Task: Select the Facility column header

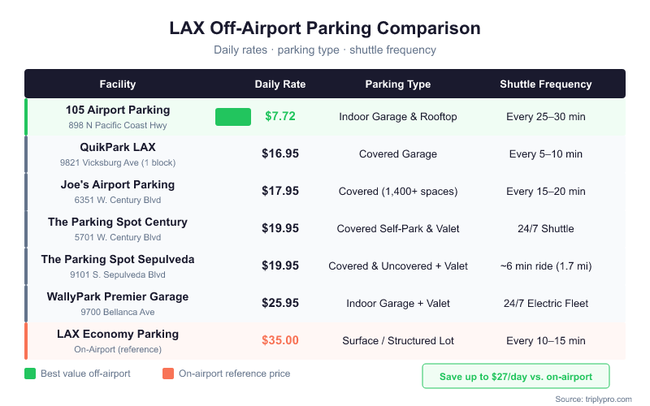Action: 118,84
